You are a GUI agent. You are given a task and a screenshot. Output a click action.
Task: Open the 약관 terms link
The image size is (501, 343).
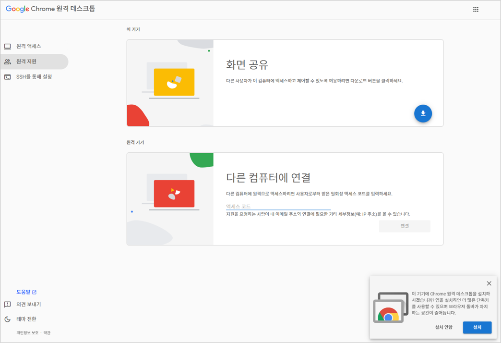coord(46,332)
